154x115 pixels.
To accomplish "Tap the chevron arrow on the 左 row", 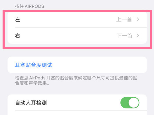I will 138,20.
